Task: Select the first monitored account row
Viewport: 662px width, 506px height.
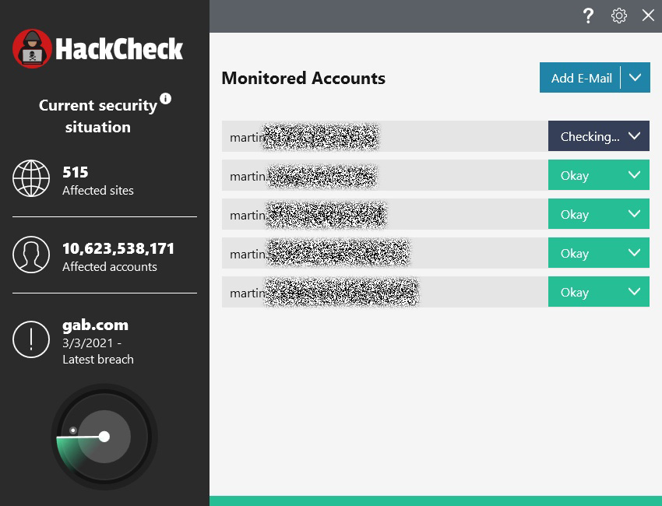Action: point(384,136)
